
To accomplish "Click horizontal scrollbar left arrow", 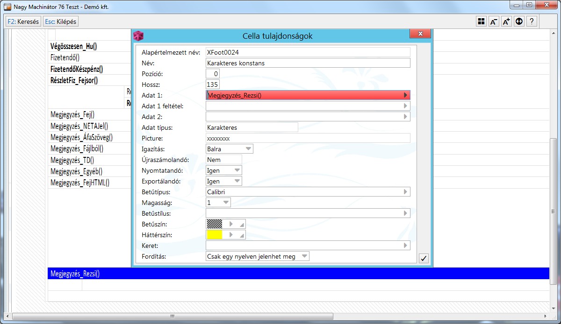I will click(x=7, y=316).
